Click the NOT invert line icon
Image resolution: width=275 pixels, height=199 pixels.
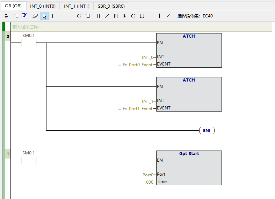click(x=168, y=16)
